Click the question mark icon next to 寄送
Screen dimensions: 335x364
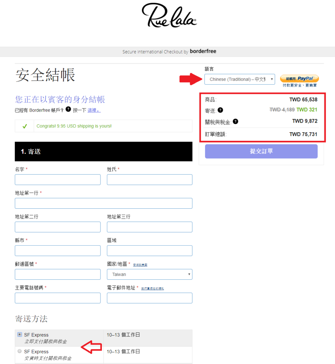click(x=220, y=110)
